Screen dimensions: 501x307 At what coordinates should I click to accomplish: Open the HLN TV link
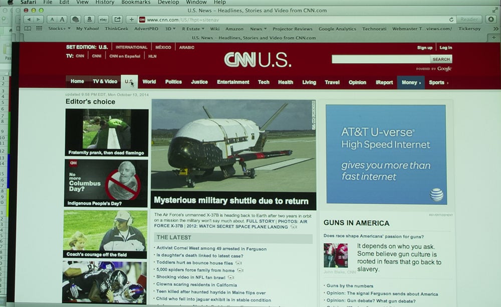[x=152, y=56]
